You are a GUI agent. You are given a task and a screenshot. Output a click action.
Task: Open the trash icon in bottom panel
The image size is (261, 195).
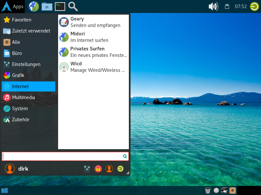coord(207,190)
